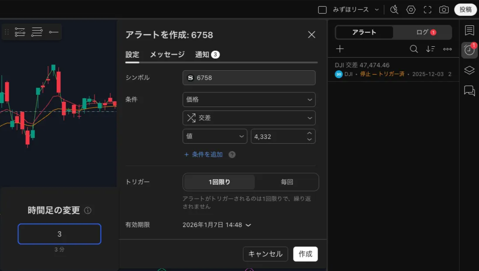Click the plus icon to add alert
The image size is (479, 271).
click(340, 49)
